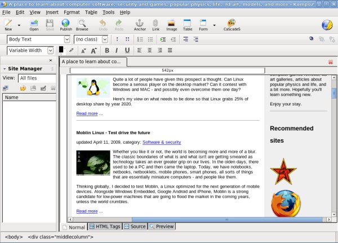Insert an Image using the toolbar
This screenshot has width=338, height=243.
point(171,25)
